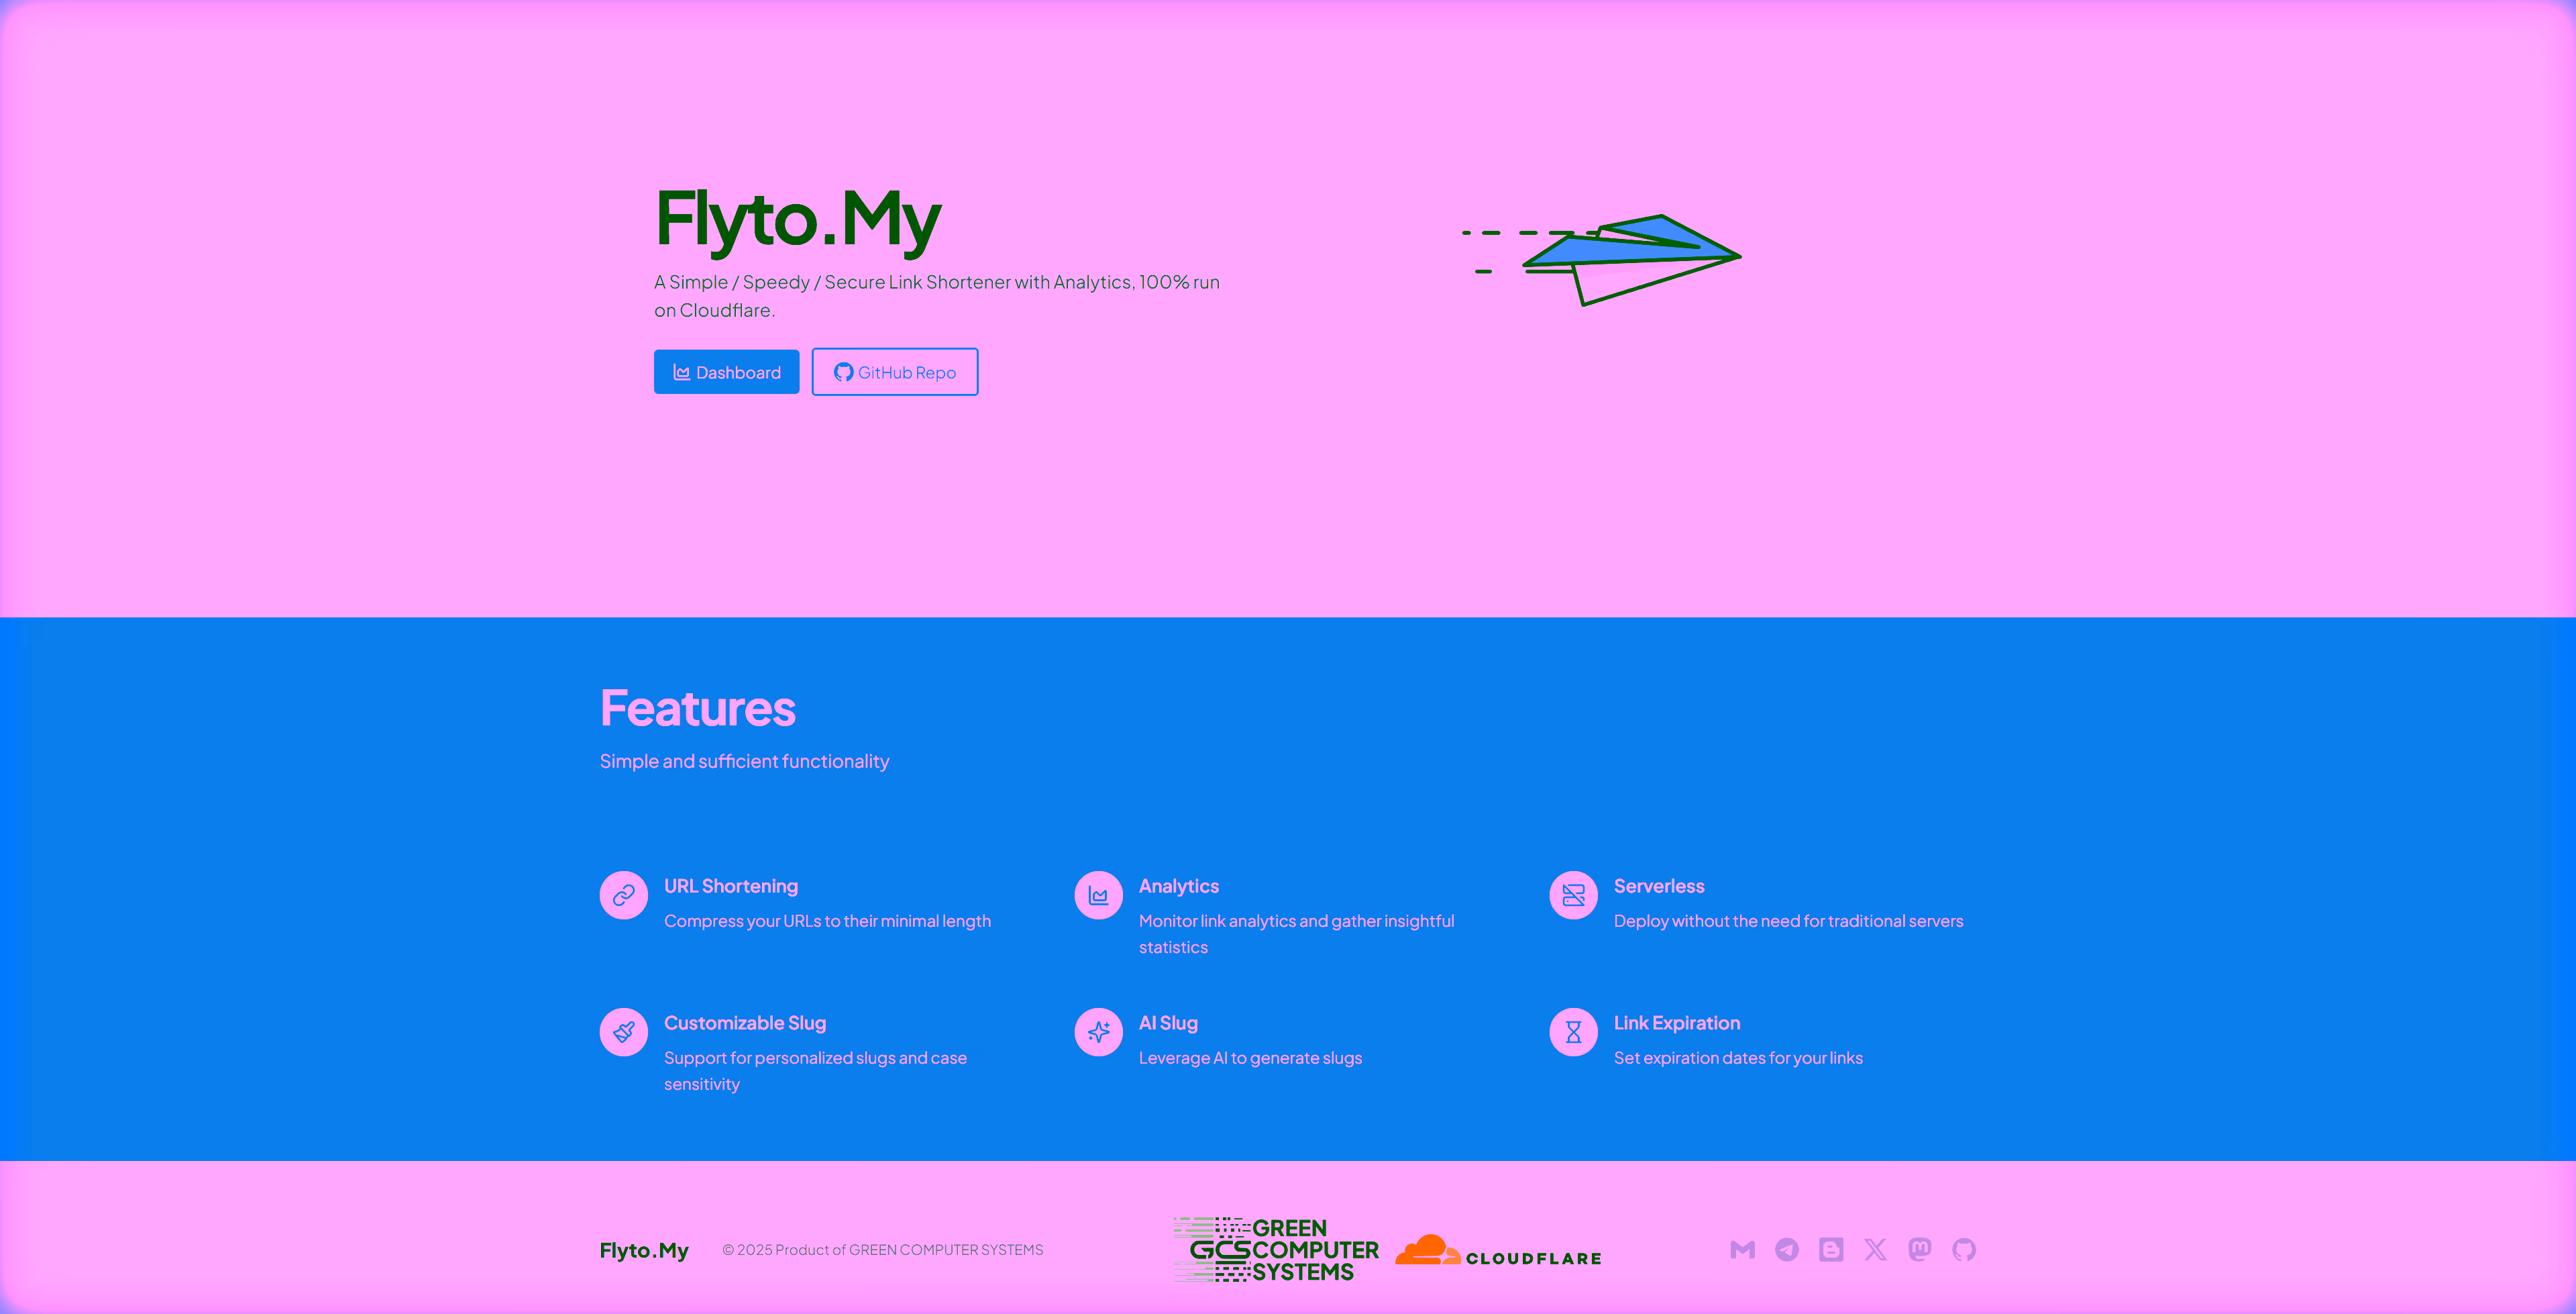
Task: Click the 2025 copyright notice text
Action: 882,1249
